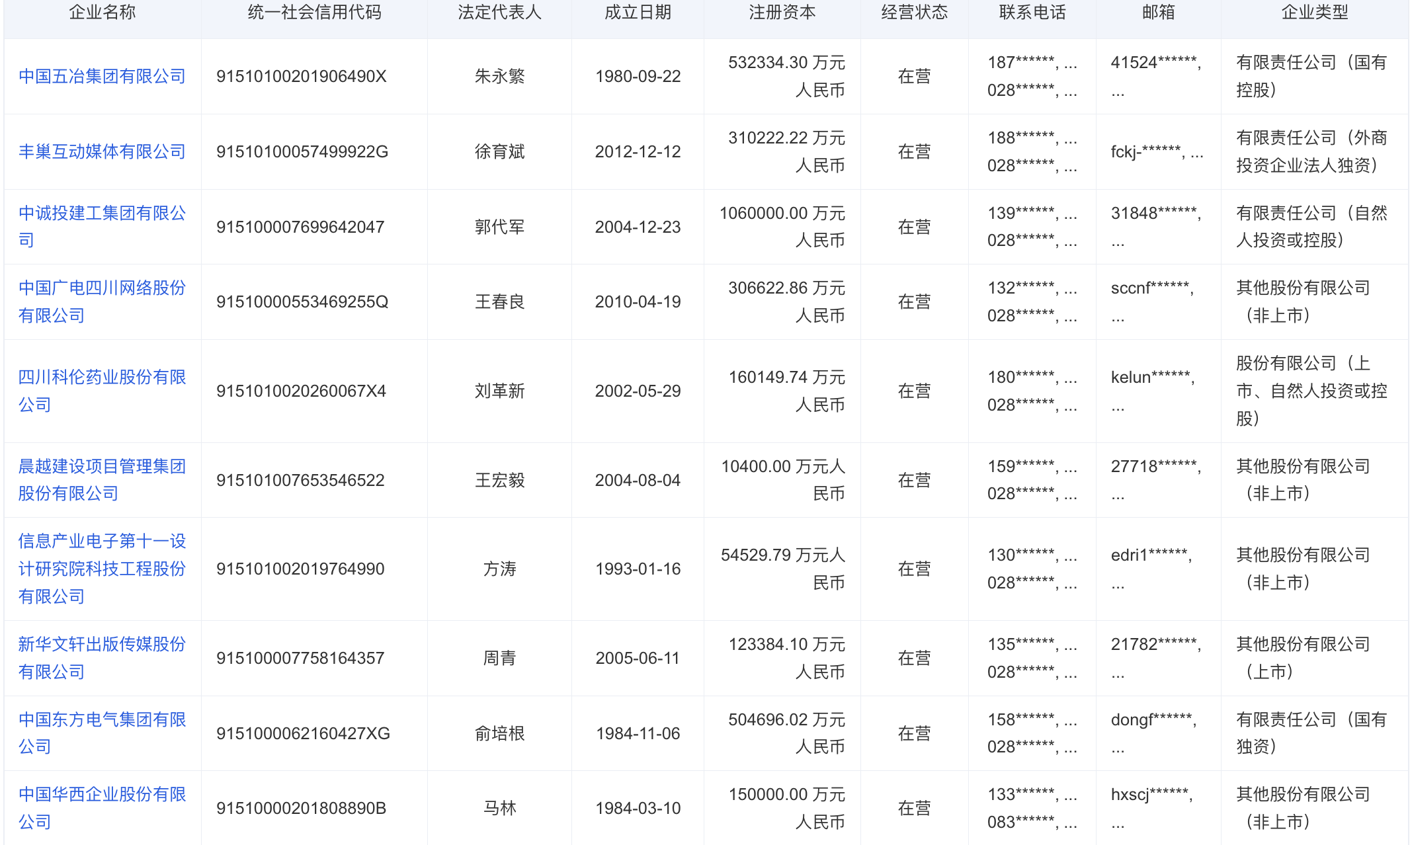Select credit code 91510000553469255Q
This screenshot has width=1410, height=845.
[x=302, y=302]
